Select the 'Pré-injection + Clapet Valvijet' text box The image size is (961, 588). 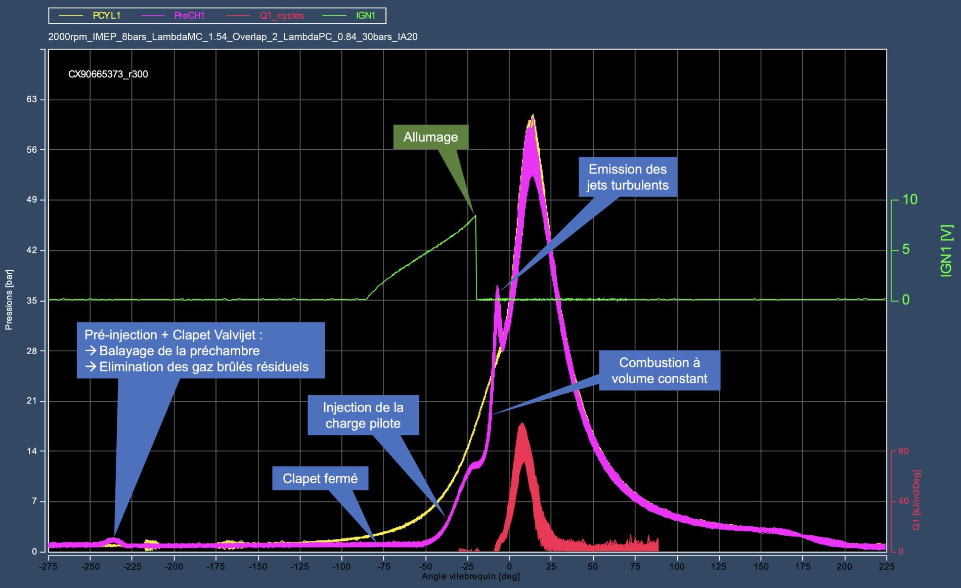coord(200,350)
